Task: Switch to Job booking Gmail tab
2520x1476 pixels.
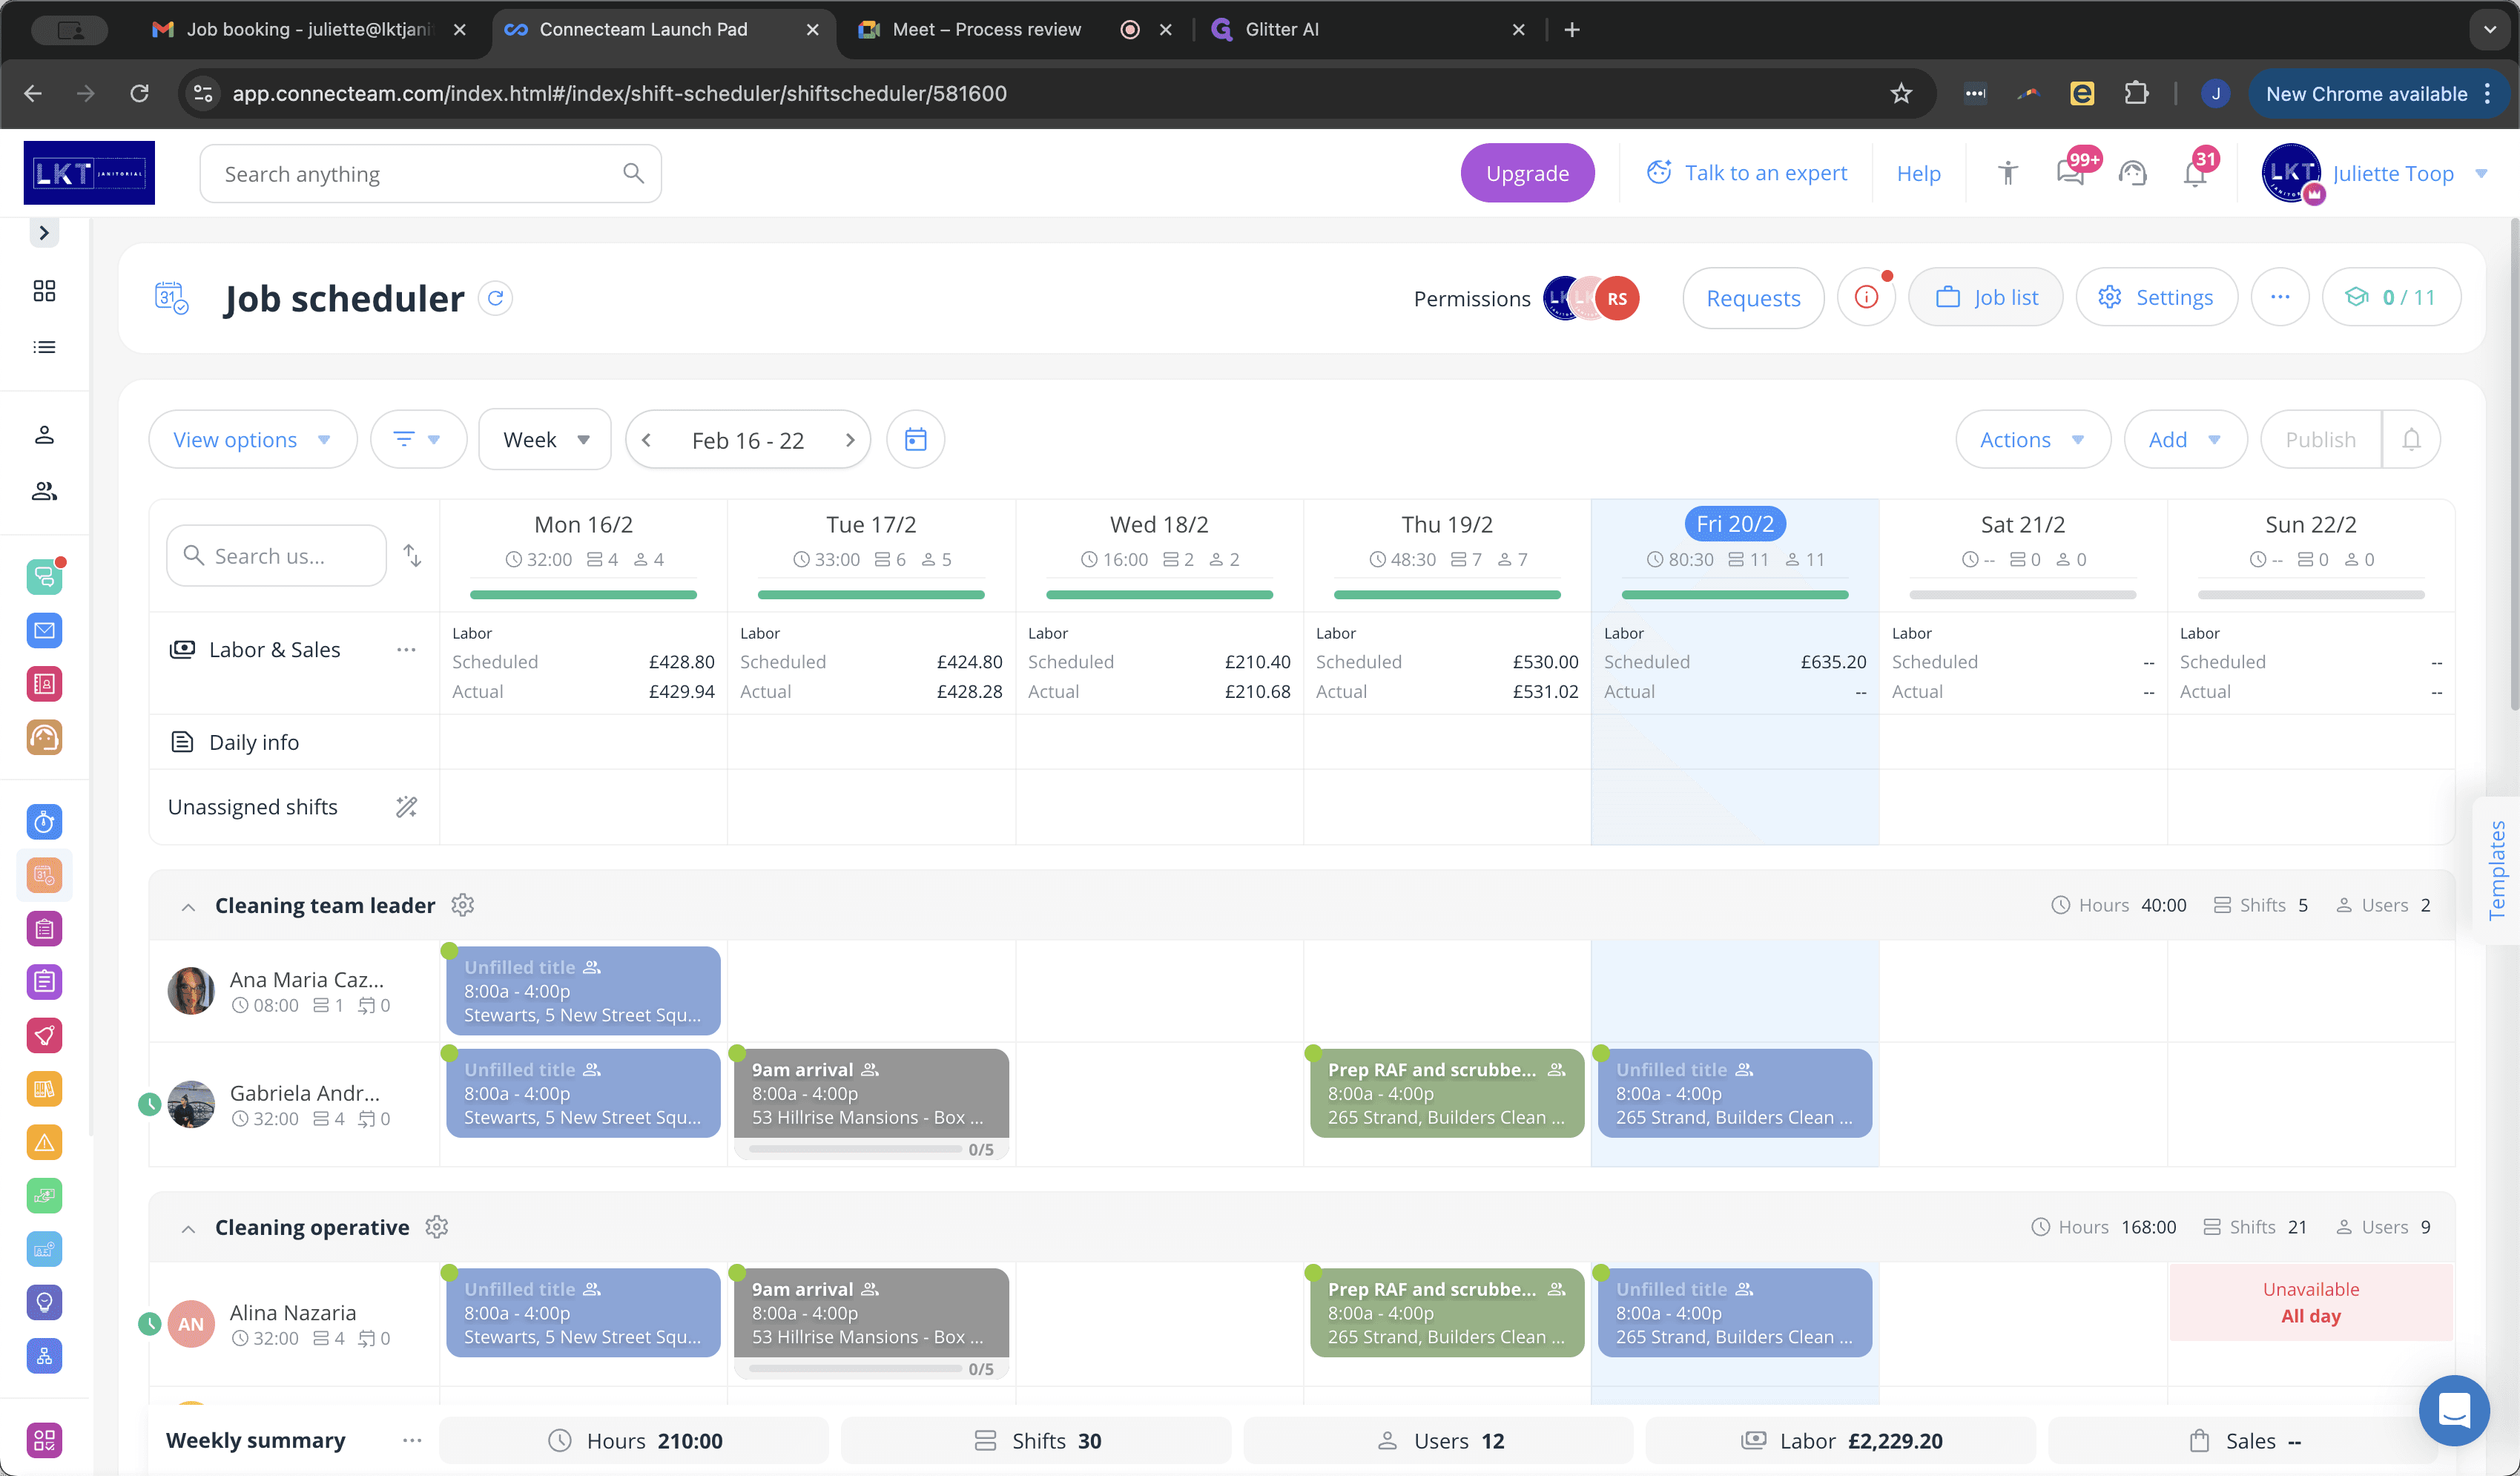Action: (308, 30)
